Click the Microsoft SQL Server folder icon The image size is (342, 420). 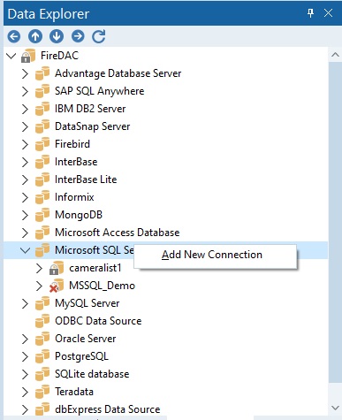tap(42, 250)
